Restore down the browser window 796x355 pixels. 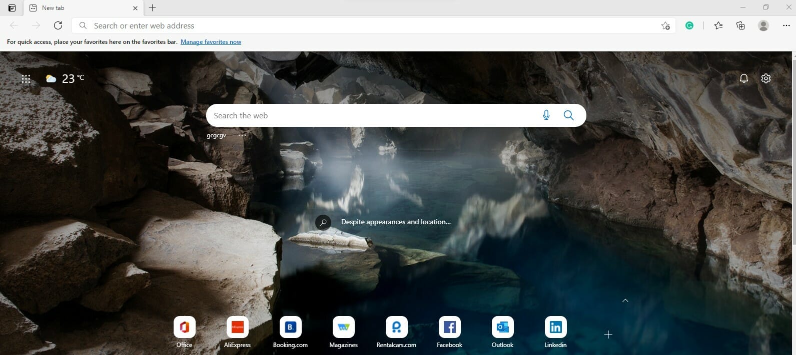pyautogui.click(x=766, y=7)
